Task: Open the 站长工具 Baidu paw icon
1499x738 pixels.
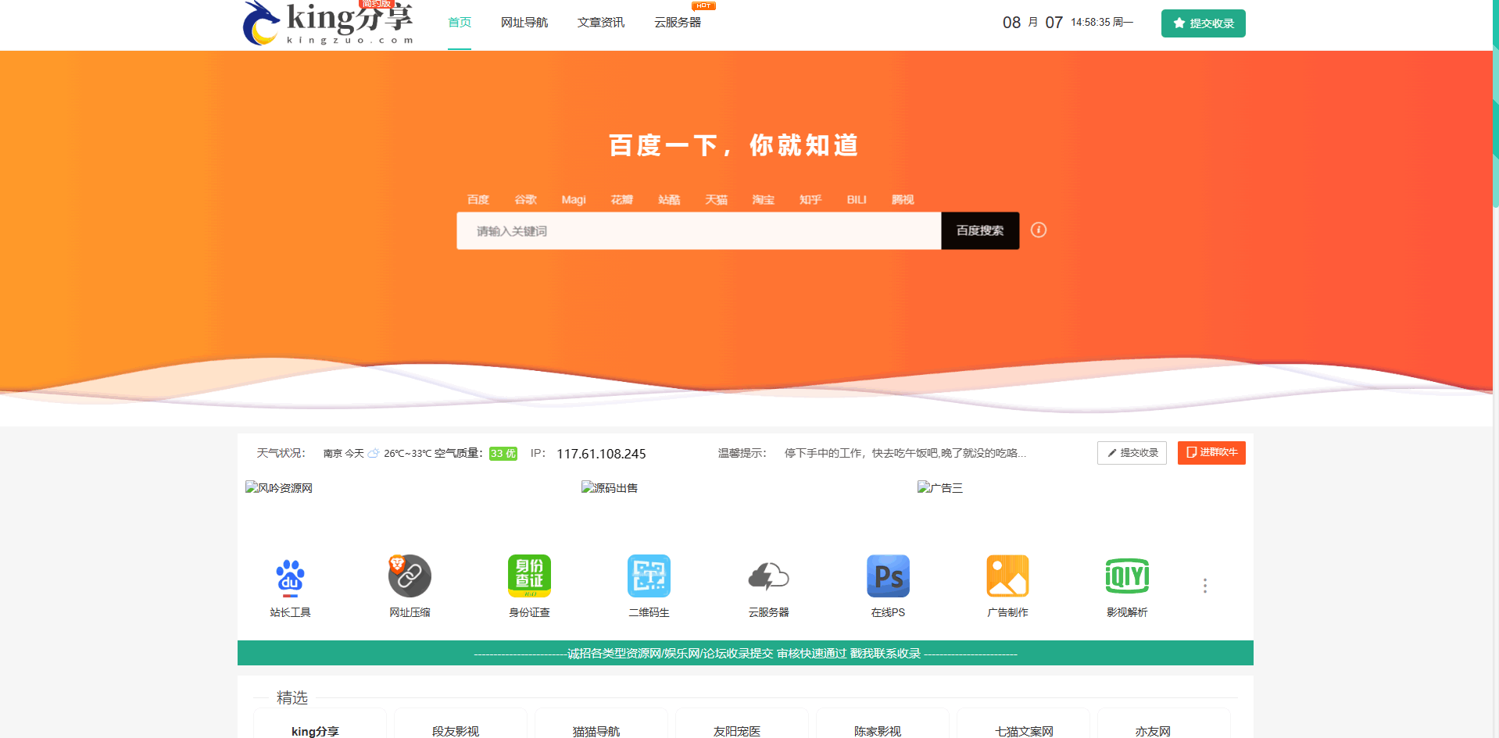Action: click(290, 578)
